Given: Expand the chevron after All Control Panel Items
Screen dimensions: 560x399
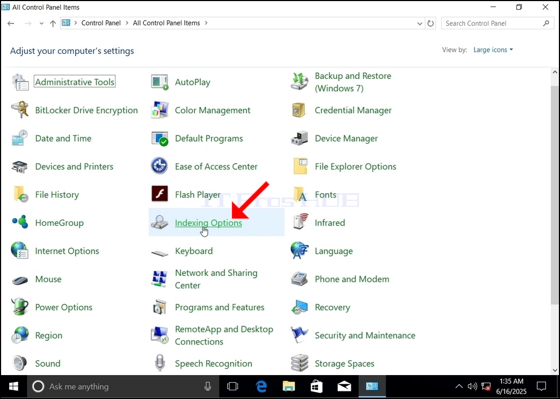Looking at the screenshot, I should 206,23.
